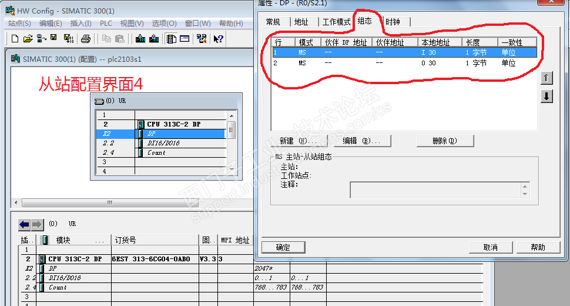Image resolution: width=570 pixels, height=306 pixels.
Task: Open the 选项(O) menu
Action: [x=164, y=24]
